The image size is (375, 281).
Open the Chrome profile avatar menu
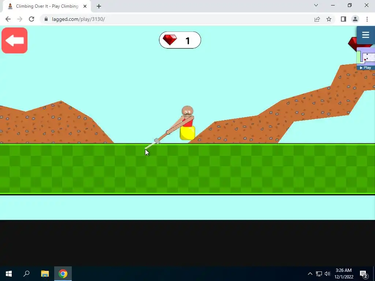[355, 19]
